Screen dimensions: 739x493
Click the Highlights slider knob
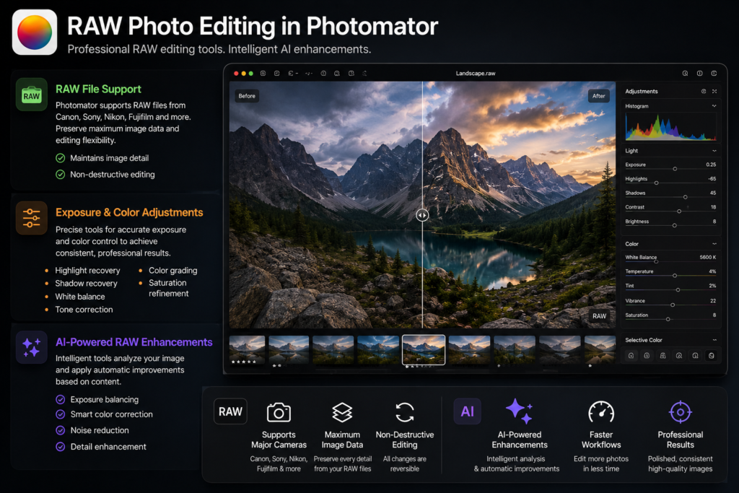[656, 183]
